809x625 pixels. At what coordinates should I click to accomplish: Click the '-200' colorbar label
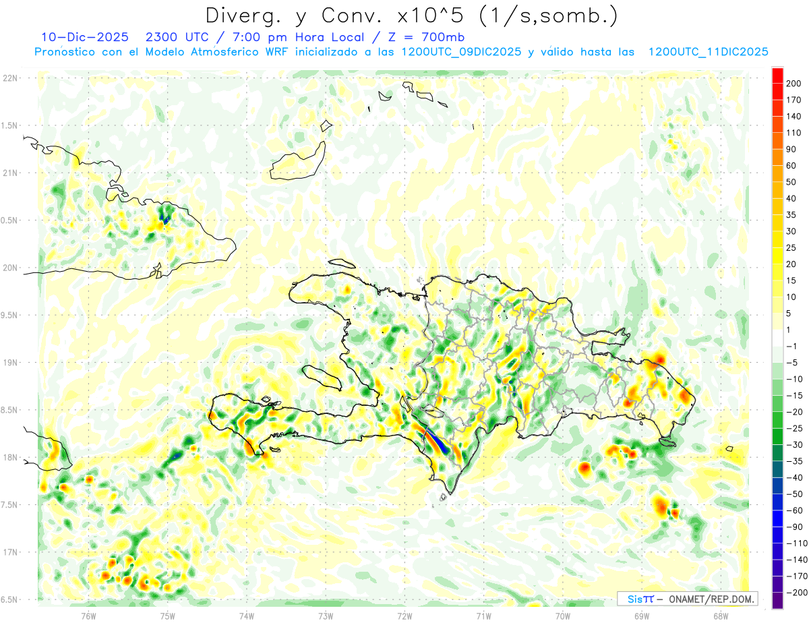click(x=798, y=592)
